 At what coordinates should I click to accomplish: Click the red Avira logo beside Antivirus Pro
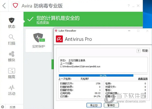[x=59, y=39]
